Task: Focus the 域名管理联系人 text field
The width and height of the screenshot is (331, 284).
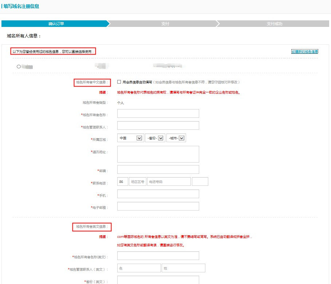Action: click(x=158, y=125)
